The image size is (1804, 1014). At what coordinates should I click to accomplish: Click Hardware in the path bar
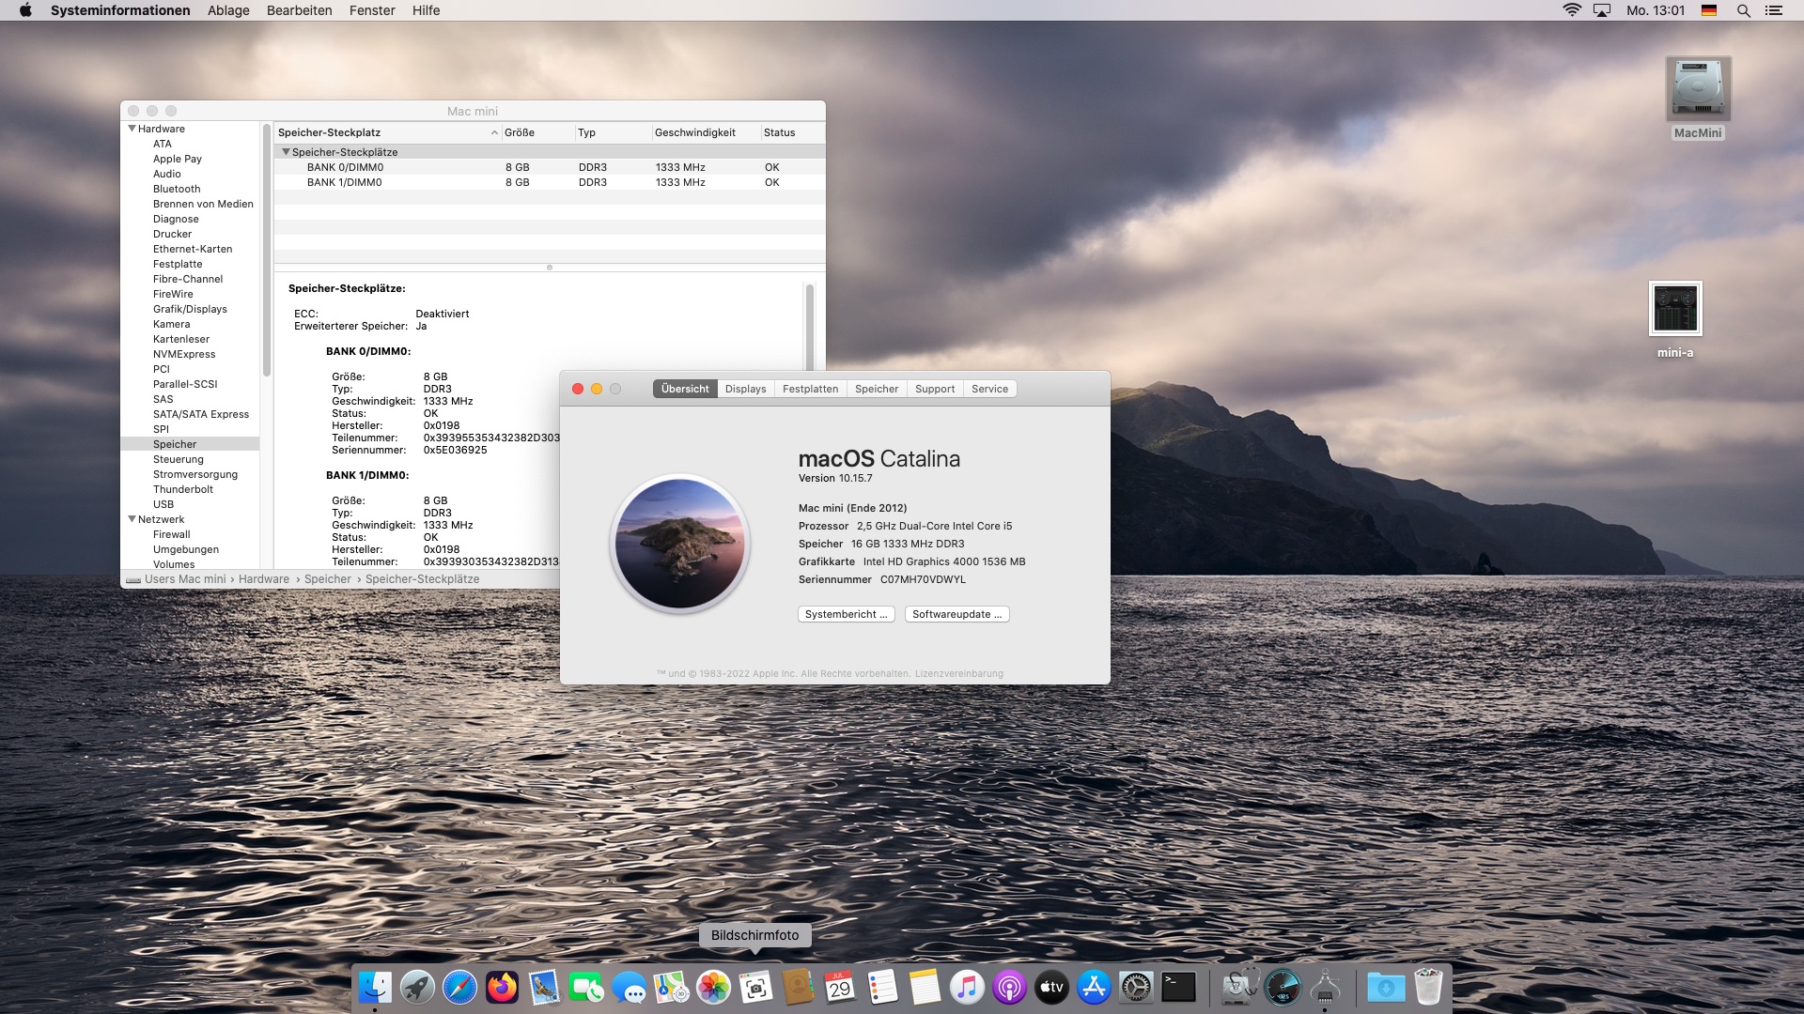(264, 579)
